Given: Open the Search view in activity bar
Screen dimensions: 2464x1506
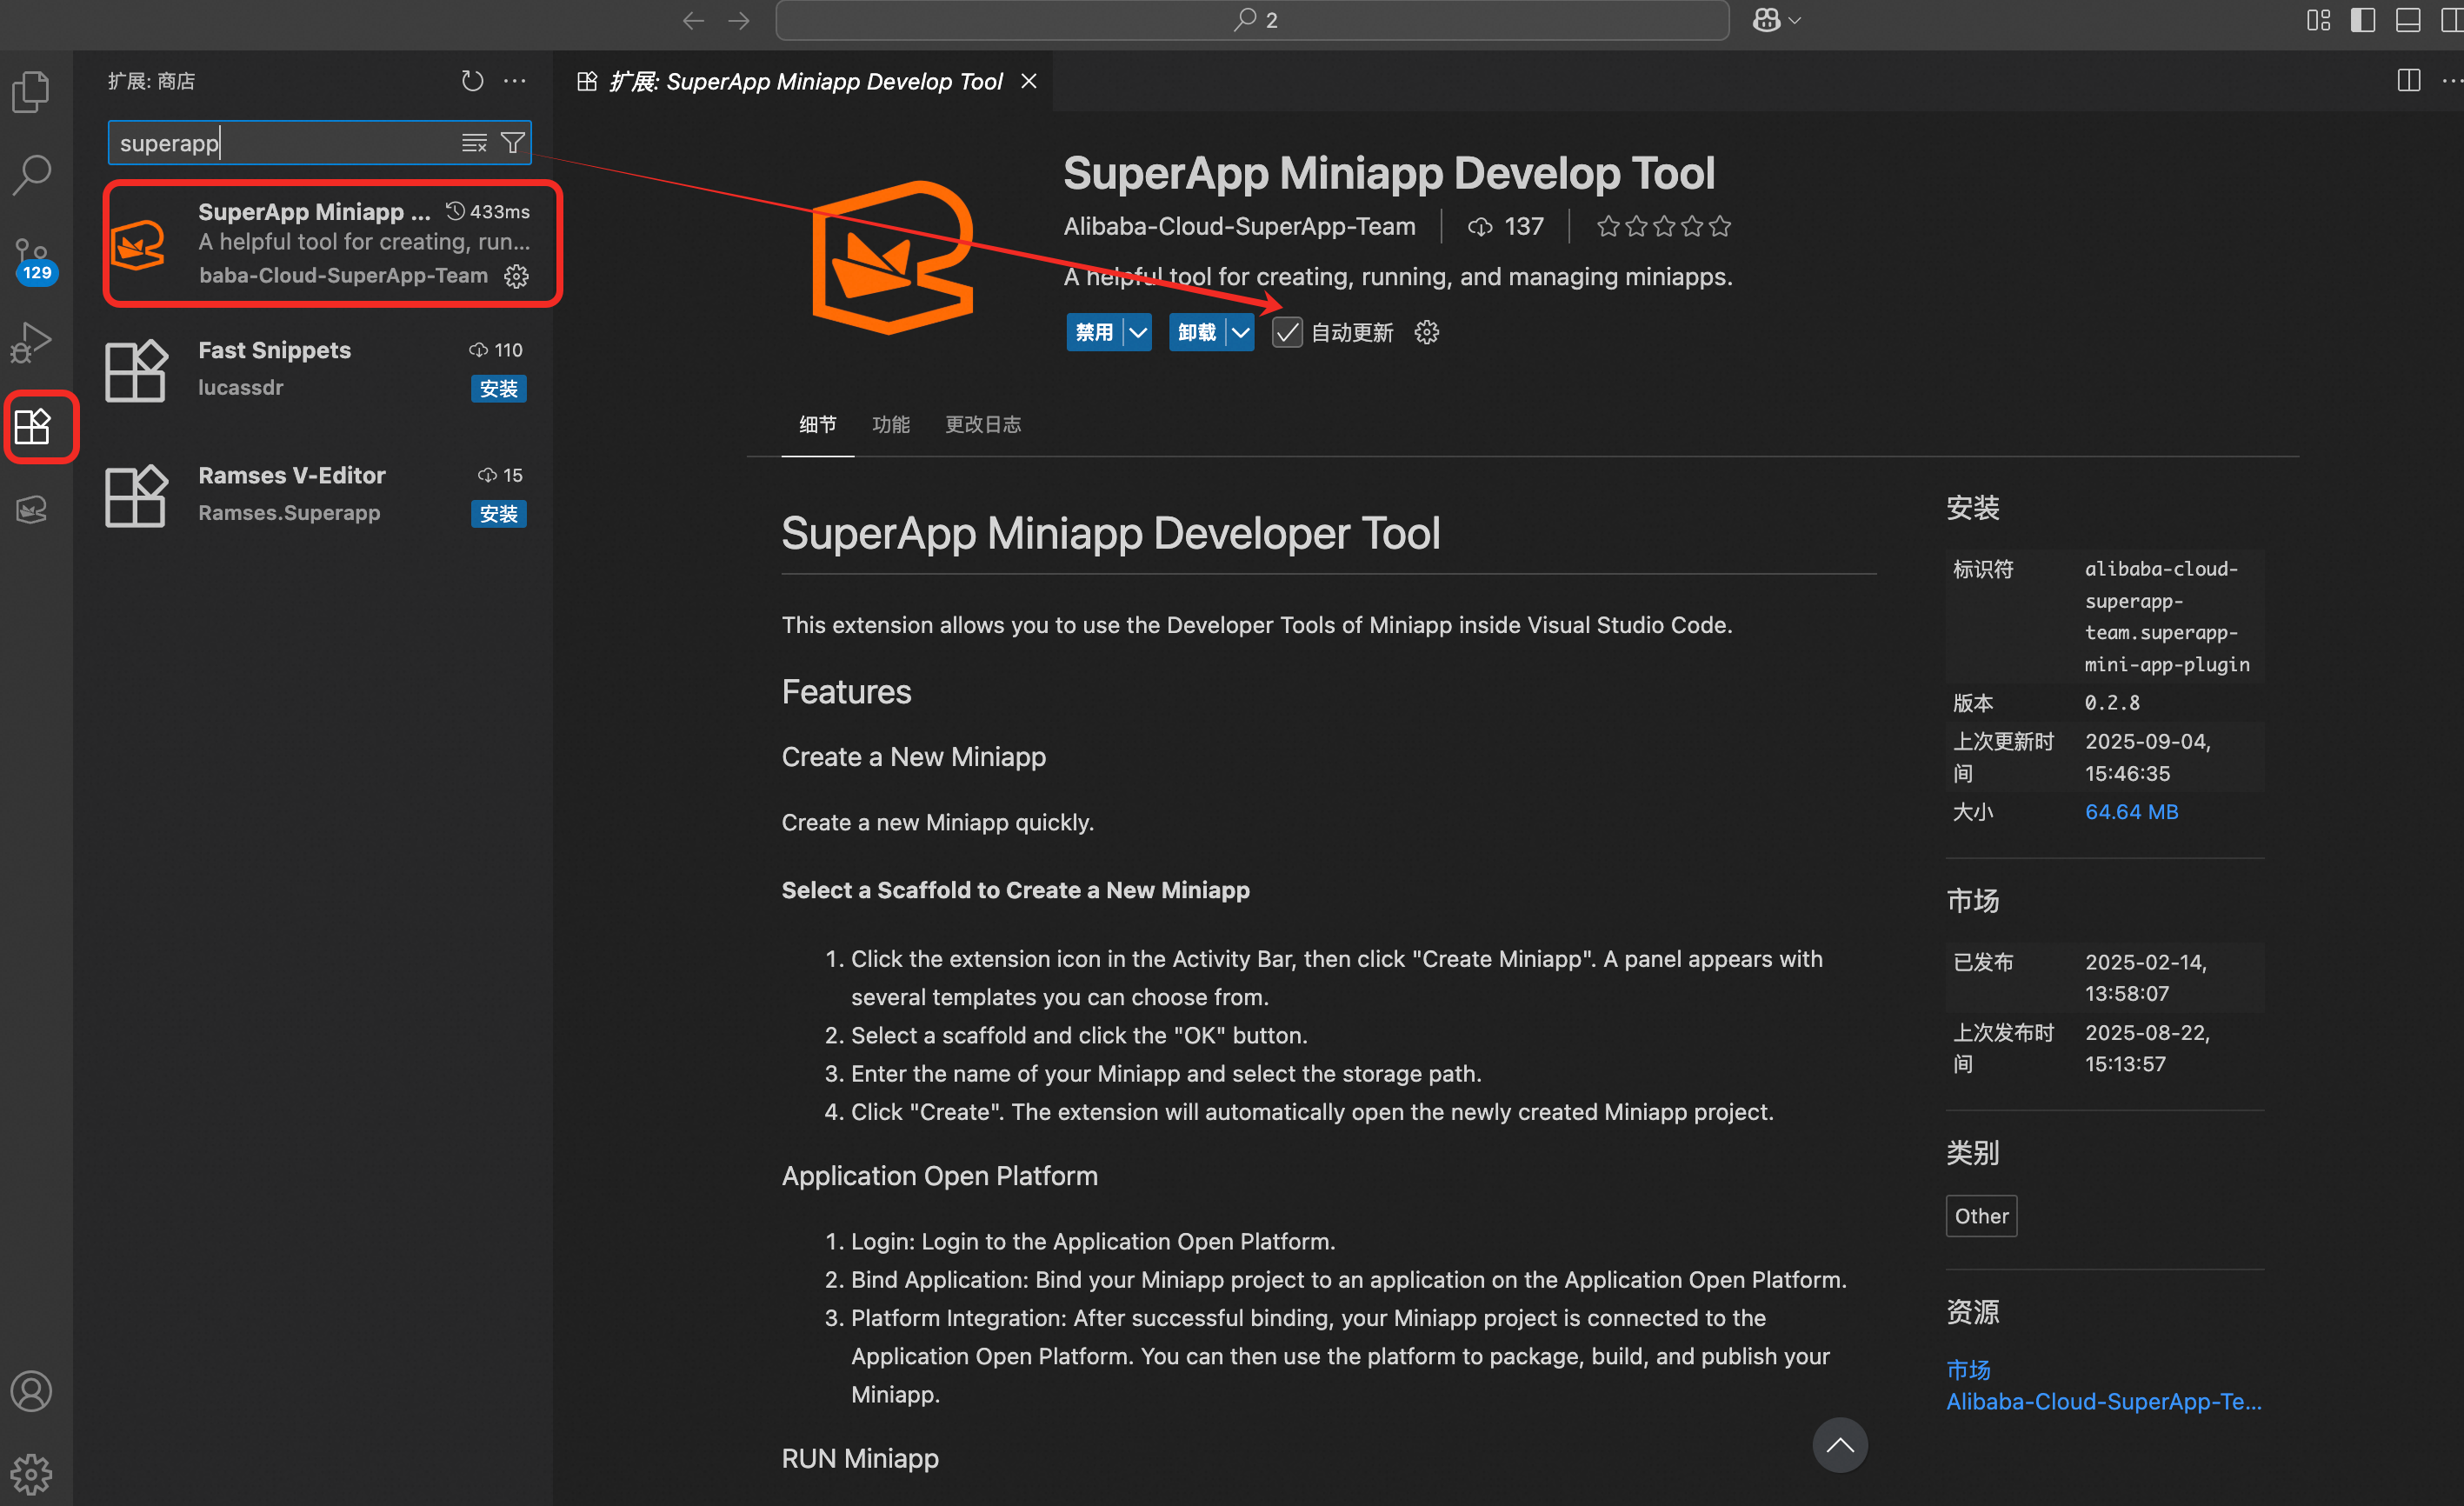Looking at the screenshot, I should 31,174.
